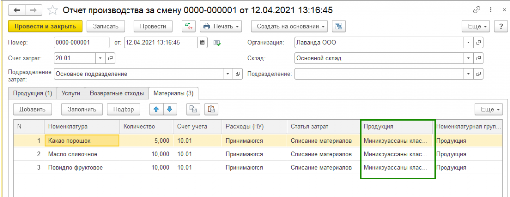Click the Количество column header
510x197 pixels.
146,127
